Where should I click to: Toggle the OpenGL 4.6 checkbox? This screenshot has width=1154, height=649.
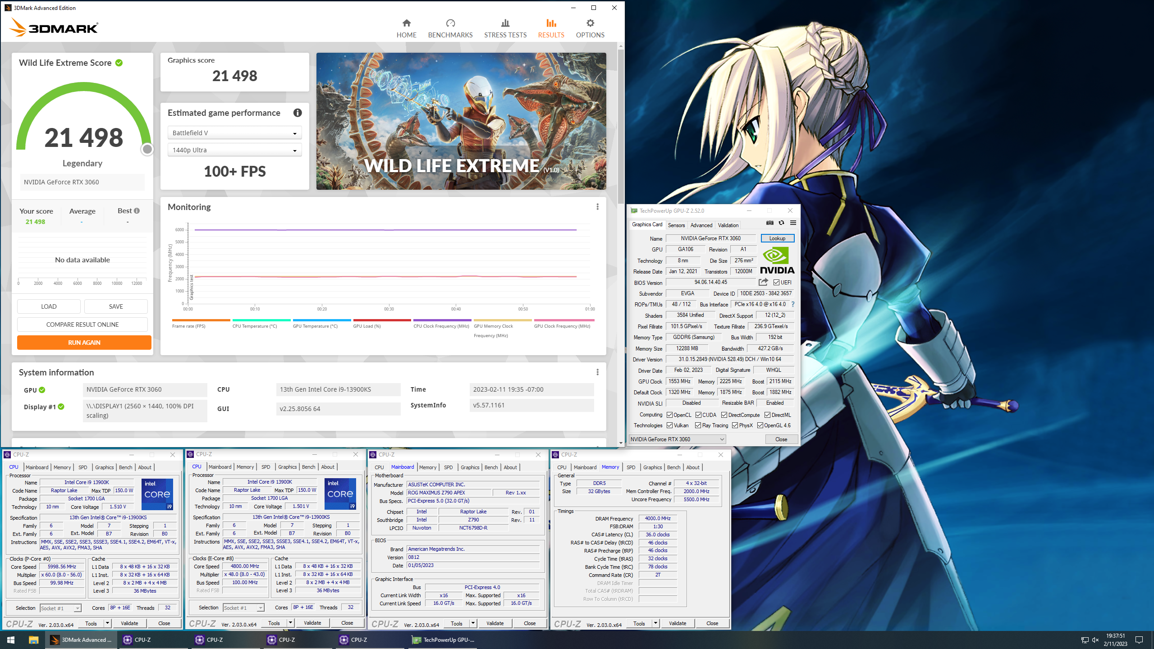click(760, 425)
